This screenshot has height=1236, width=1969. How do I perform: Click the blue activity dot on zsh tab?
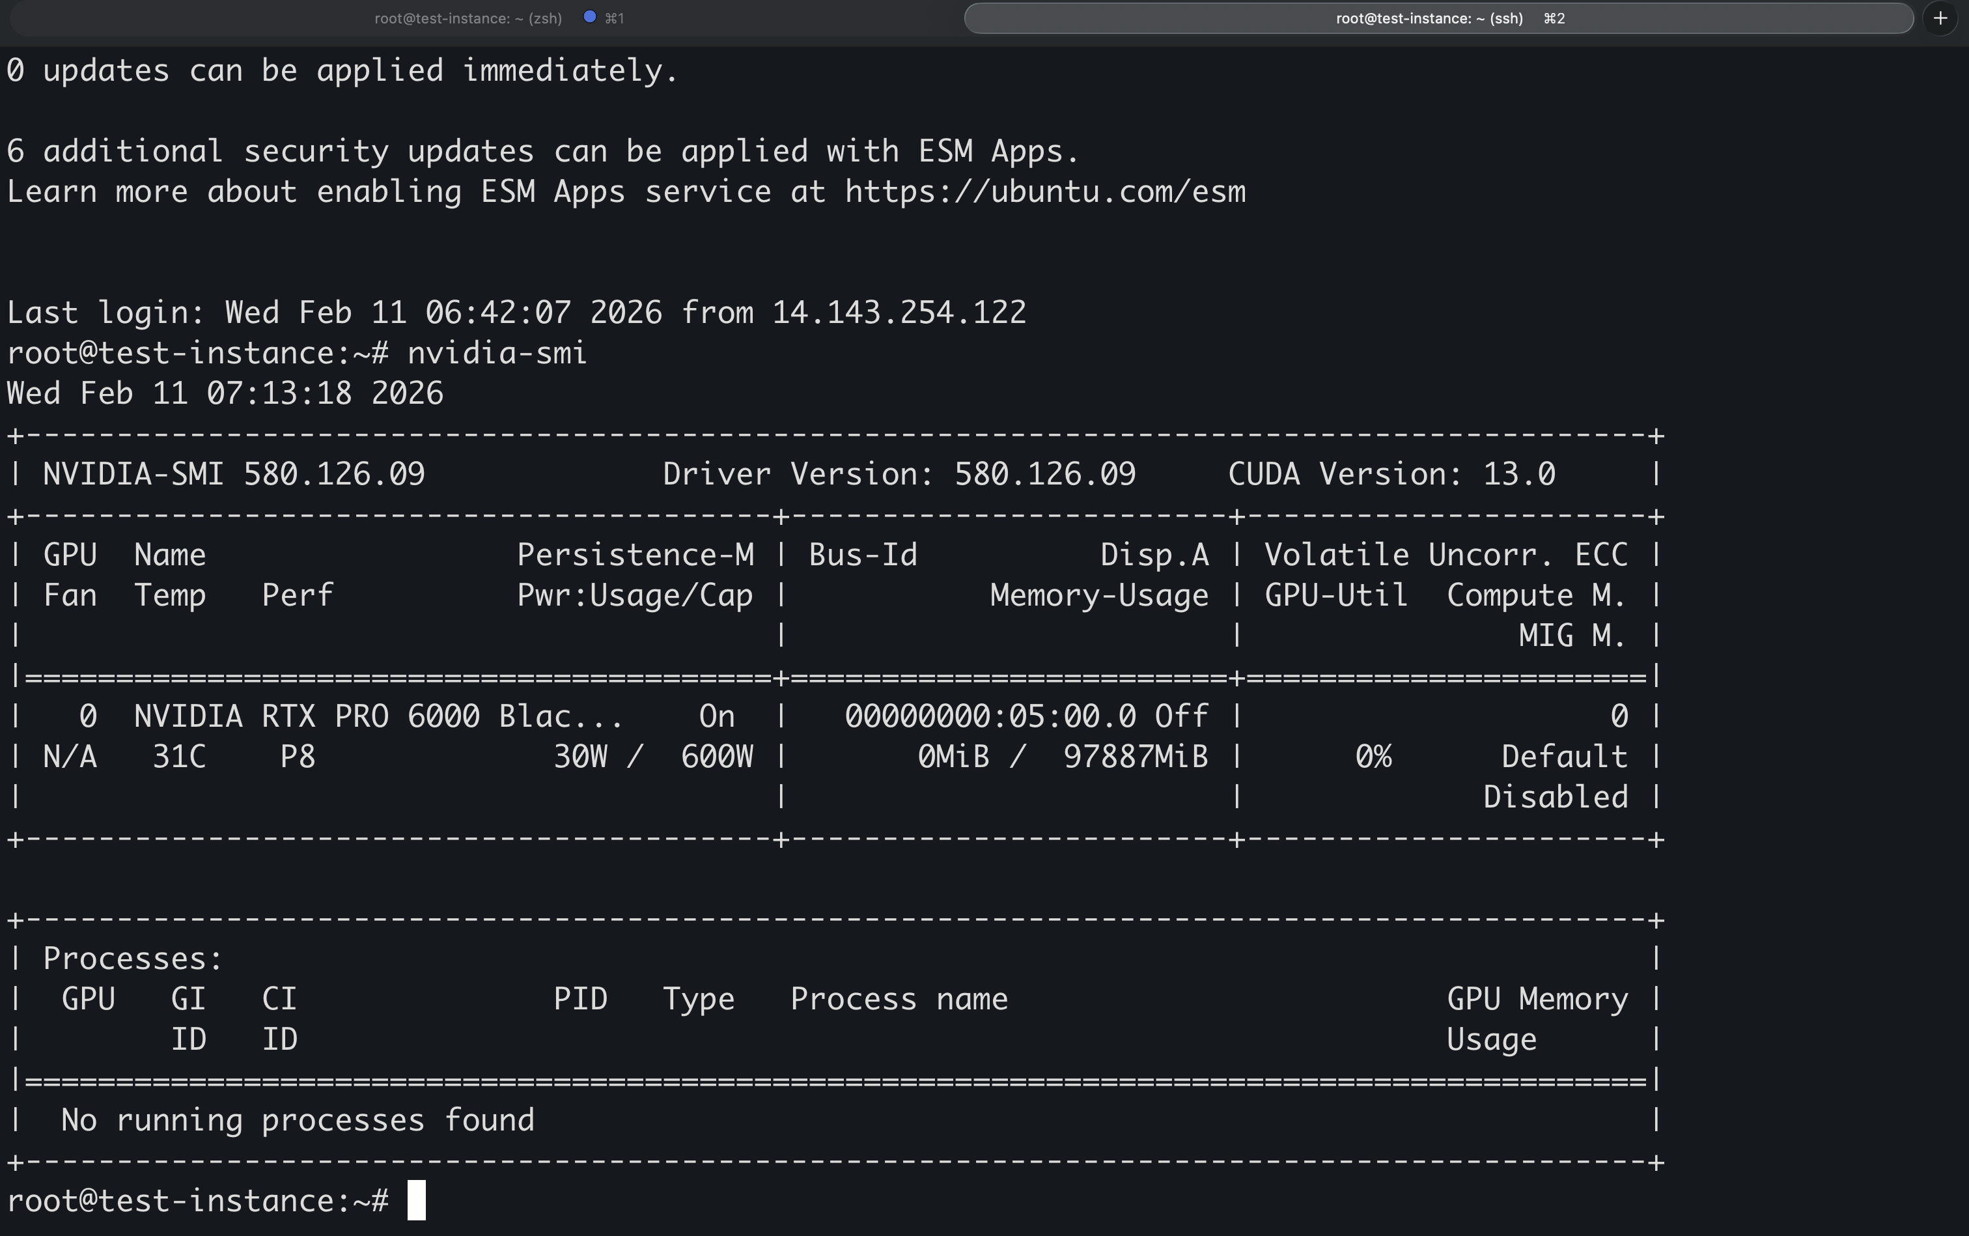click(x=589, y=16)
